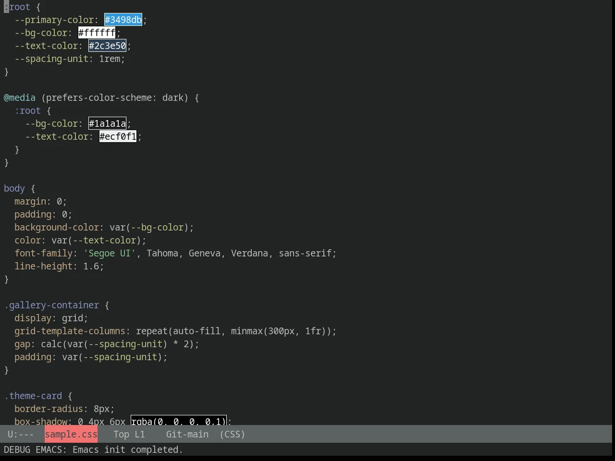Click the '@media' keyword
This screenshot has height=461, width=615.
20,97
